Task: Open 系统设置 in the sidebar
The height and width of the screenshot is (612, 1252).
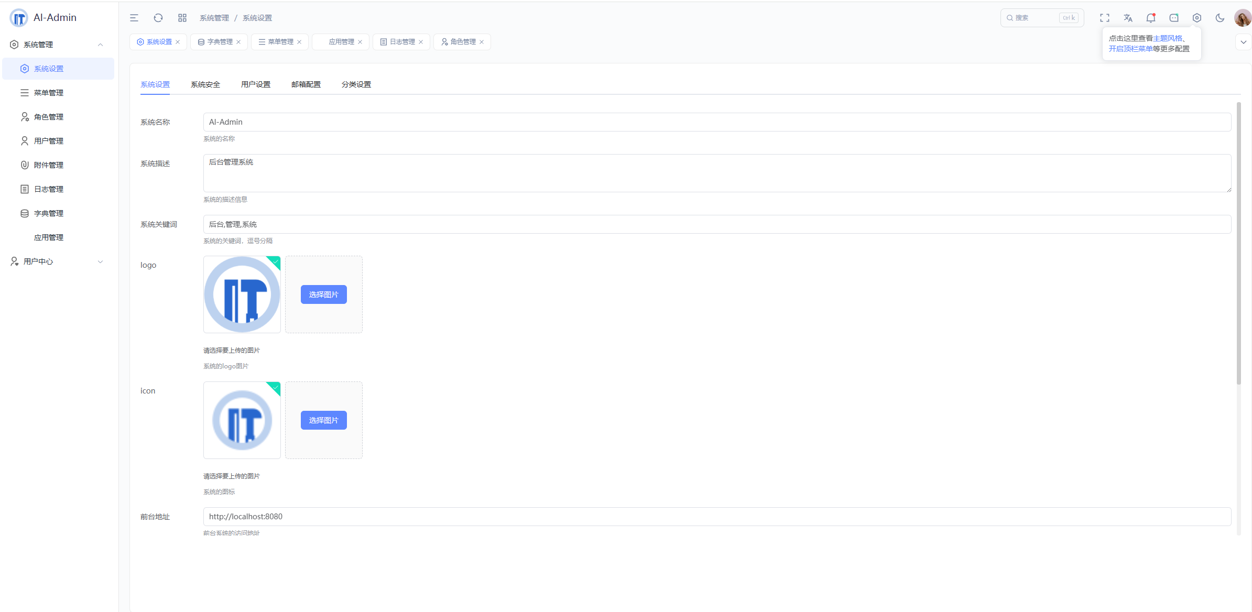Action: click(58, 69)
